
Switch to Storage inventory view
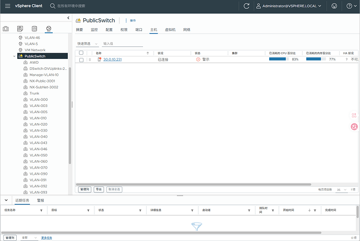coord(34,29)
